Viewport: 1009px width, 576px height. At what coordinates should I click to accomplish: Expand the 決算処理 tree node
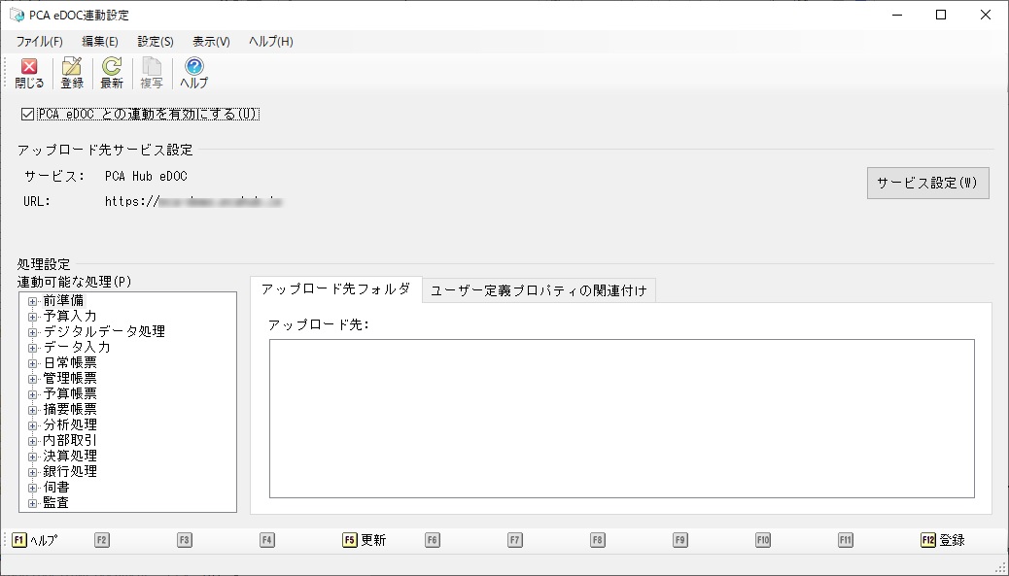tap(33, 457)
